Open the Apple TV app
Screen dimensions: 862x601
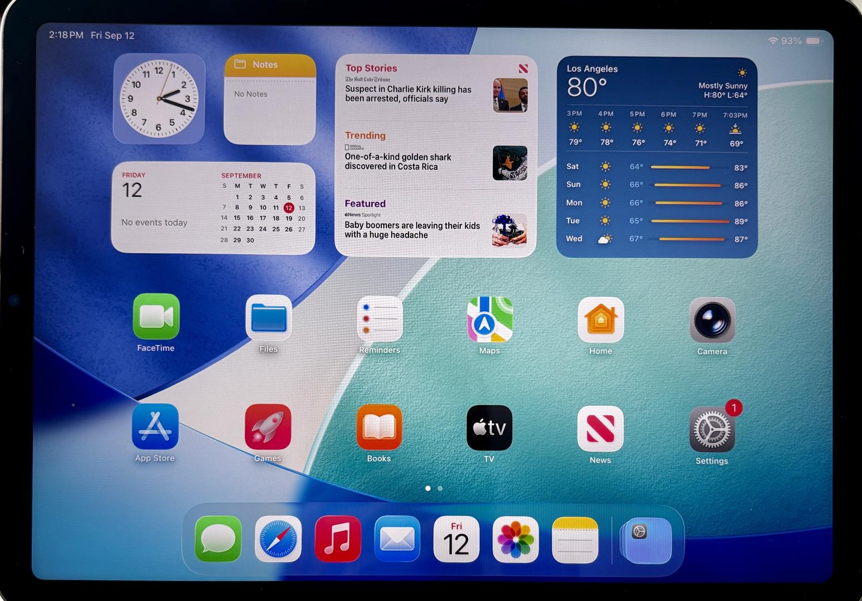coord(489,428)
